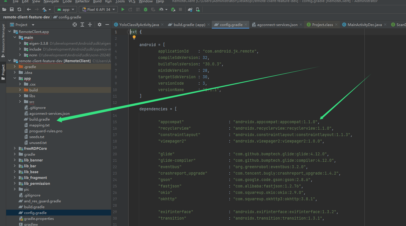Screen dimensions: 406x226
Task: Collapse all nodes in Project panel
Action: [x=90, y=25]
